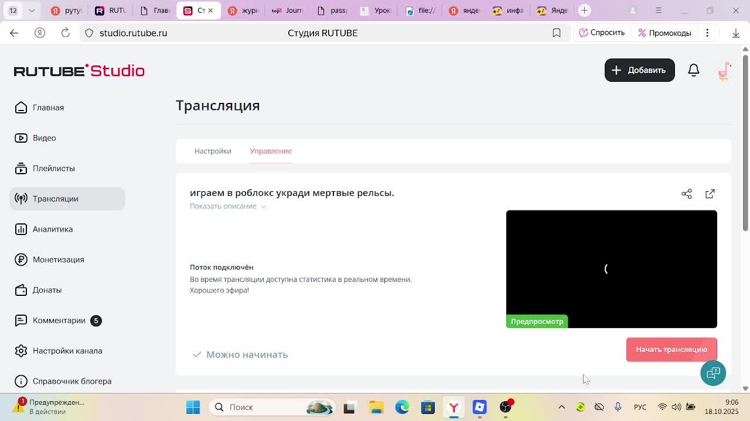Click the share icon for the stream

(x=687, y=194)
